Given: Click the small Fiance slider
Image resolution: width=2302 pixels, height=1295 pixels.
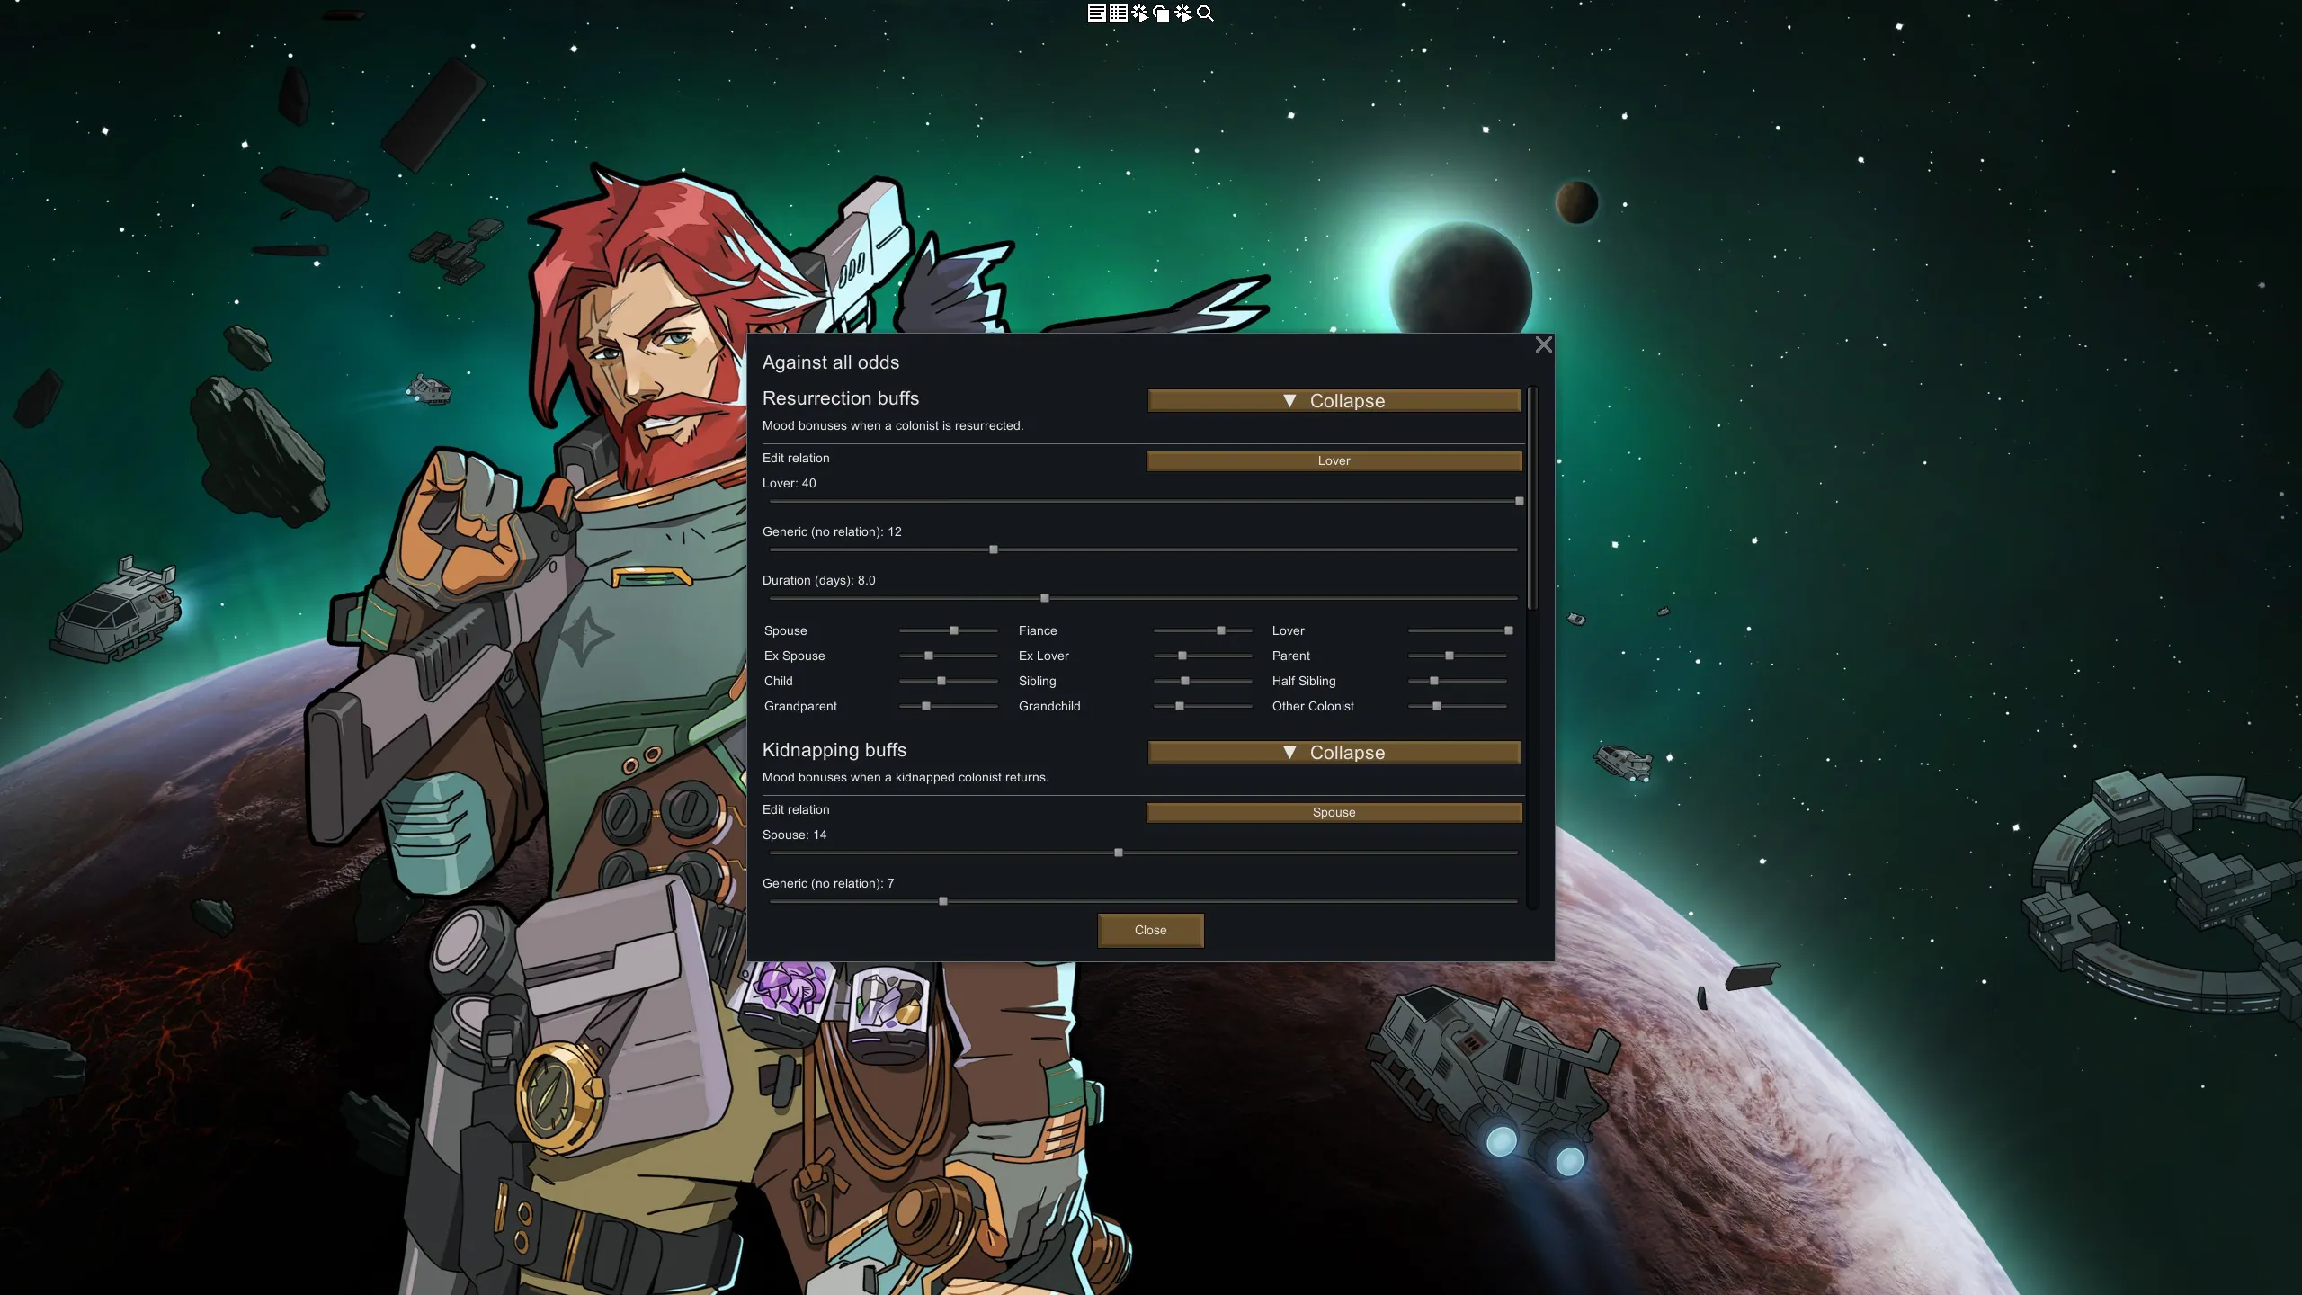Looking at the screenshot, I should click(x=1220, y=630).
